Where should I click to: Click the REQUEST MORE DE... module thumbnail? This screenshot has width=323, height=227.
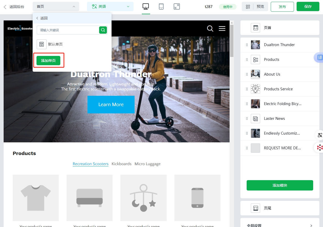[255, 148]
